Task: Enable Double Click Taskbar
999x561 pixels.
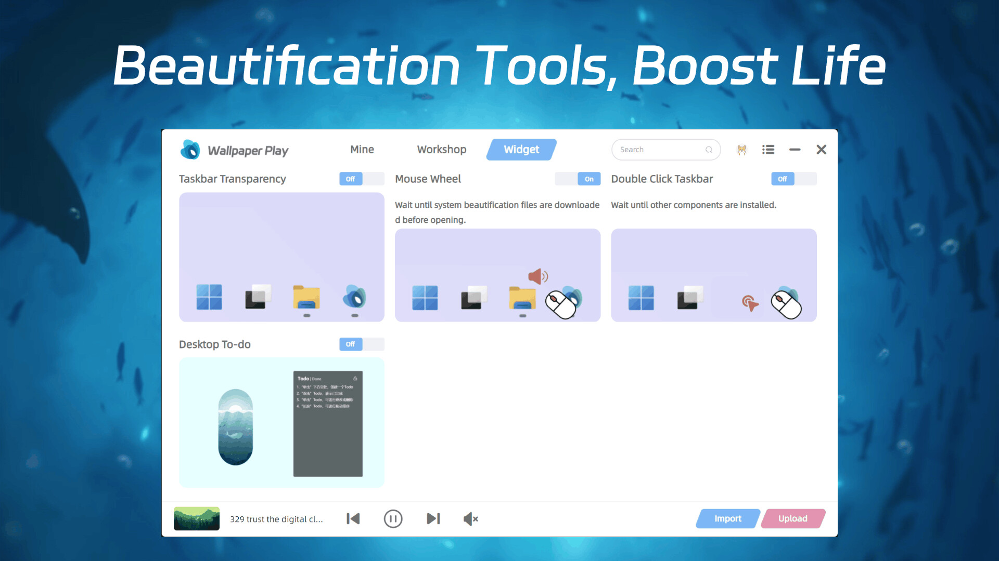Action: [x=794, y=179]
